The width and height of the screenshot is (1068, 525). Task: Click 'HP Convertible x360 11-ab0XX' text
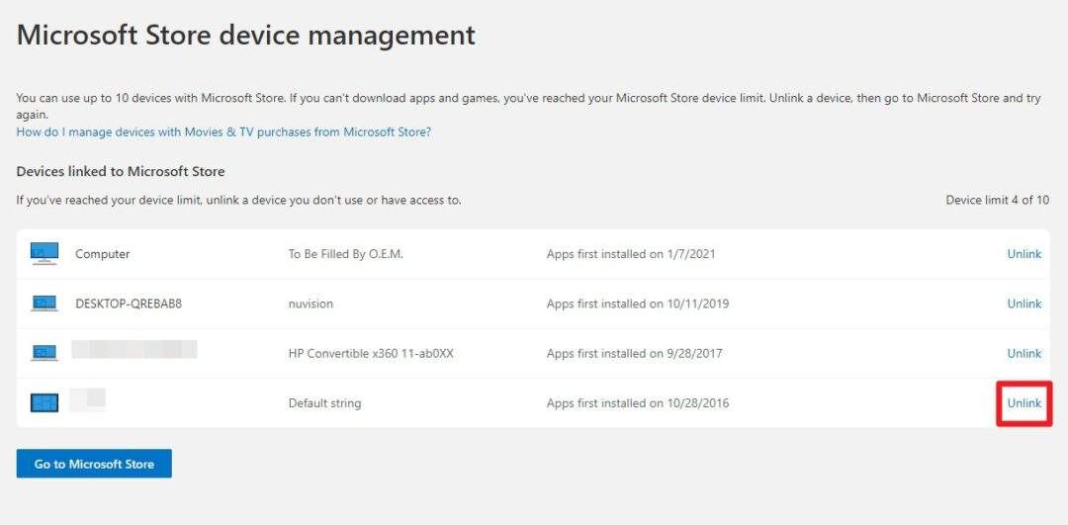371,353
